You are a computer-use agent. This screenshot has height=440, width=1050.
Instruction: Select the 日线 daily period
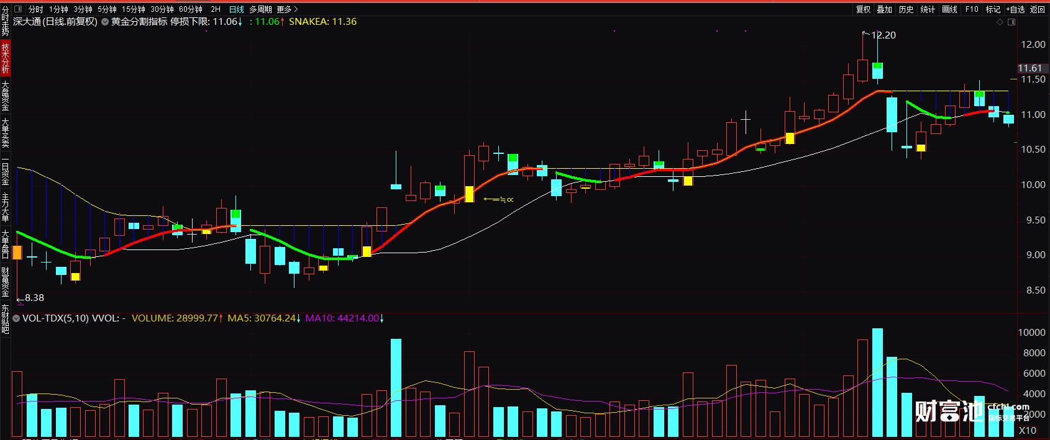coord(236,9)
